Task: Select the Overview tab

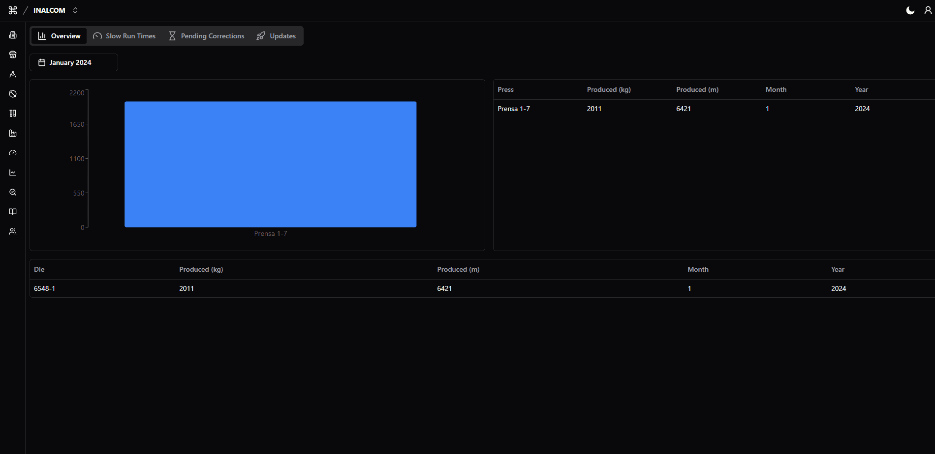Action: pyautogui.click(x=59, y=36)
